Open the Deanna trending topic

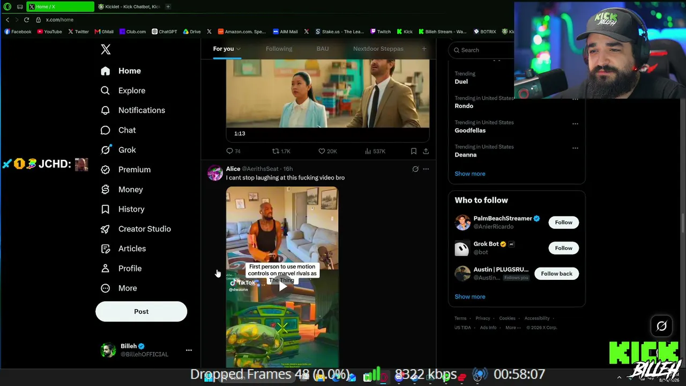(x=466, y=155)
